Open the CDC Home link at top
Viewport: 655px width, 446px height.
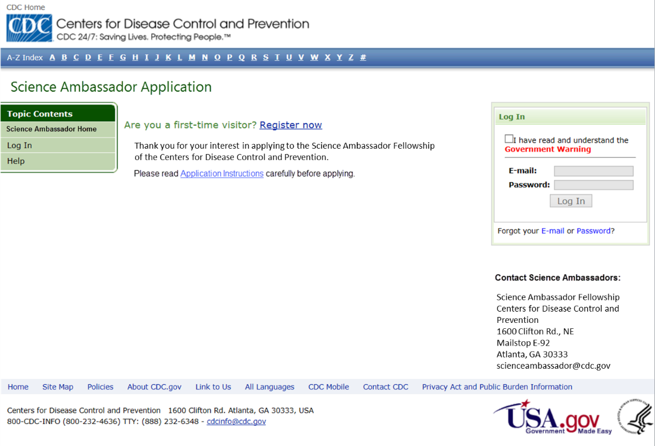(26, 8)
